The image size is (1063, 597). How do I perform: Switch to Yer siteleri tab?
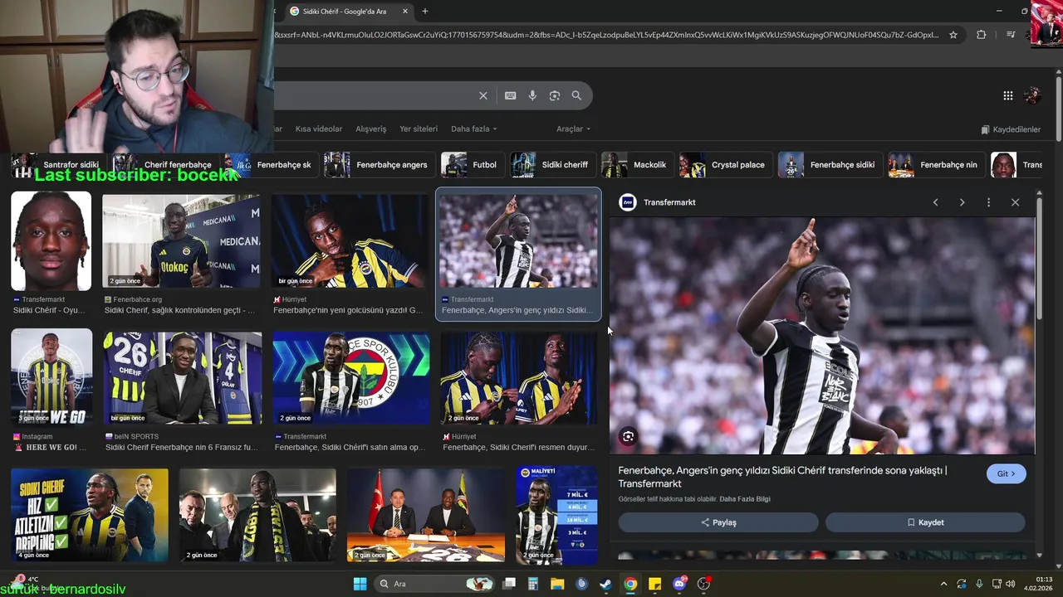point(419,129)
